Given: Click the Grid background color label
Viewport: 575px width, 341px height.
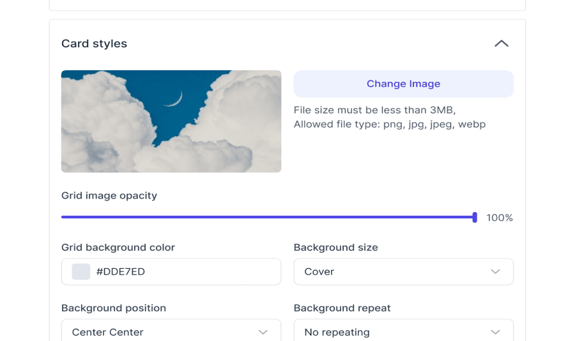Looking at the screenshot, I should [118, 247].
